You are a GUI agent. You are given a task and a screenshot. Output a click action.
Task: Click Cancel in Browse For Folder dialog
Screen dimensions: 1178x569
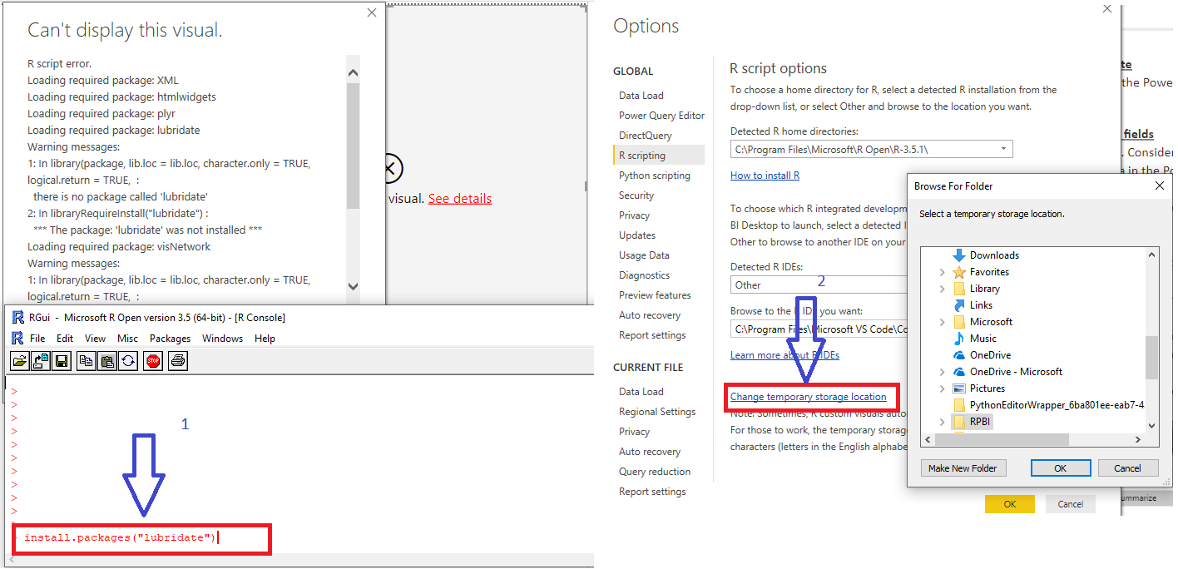pyautogui.click(x=1128, y=468)
